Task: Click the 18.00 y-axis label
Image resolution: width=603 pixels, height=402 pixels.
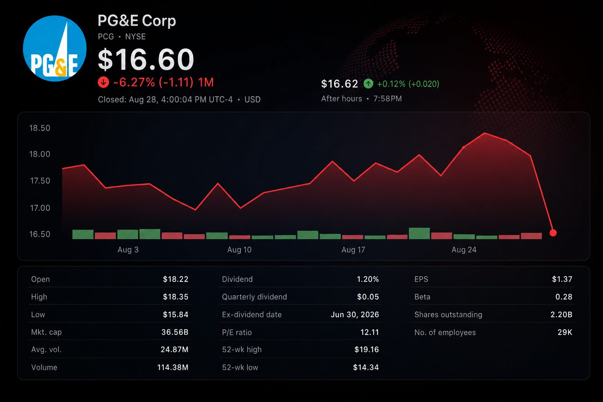Action: point(40,154)
